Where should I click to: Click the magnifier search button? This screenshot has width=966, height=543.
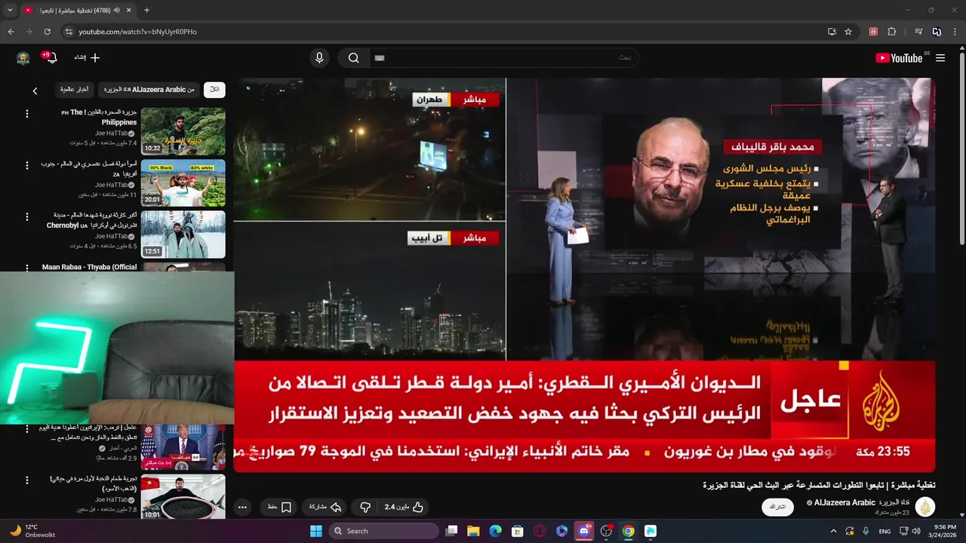(353, 58)
